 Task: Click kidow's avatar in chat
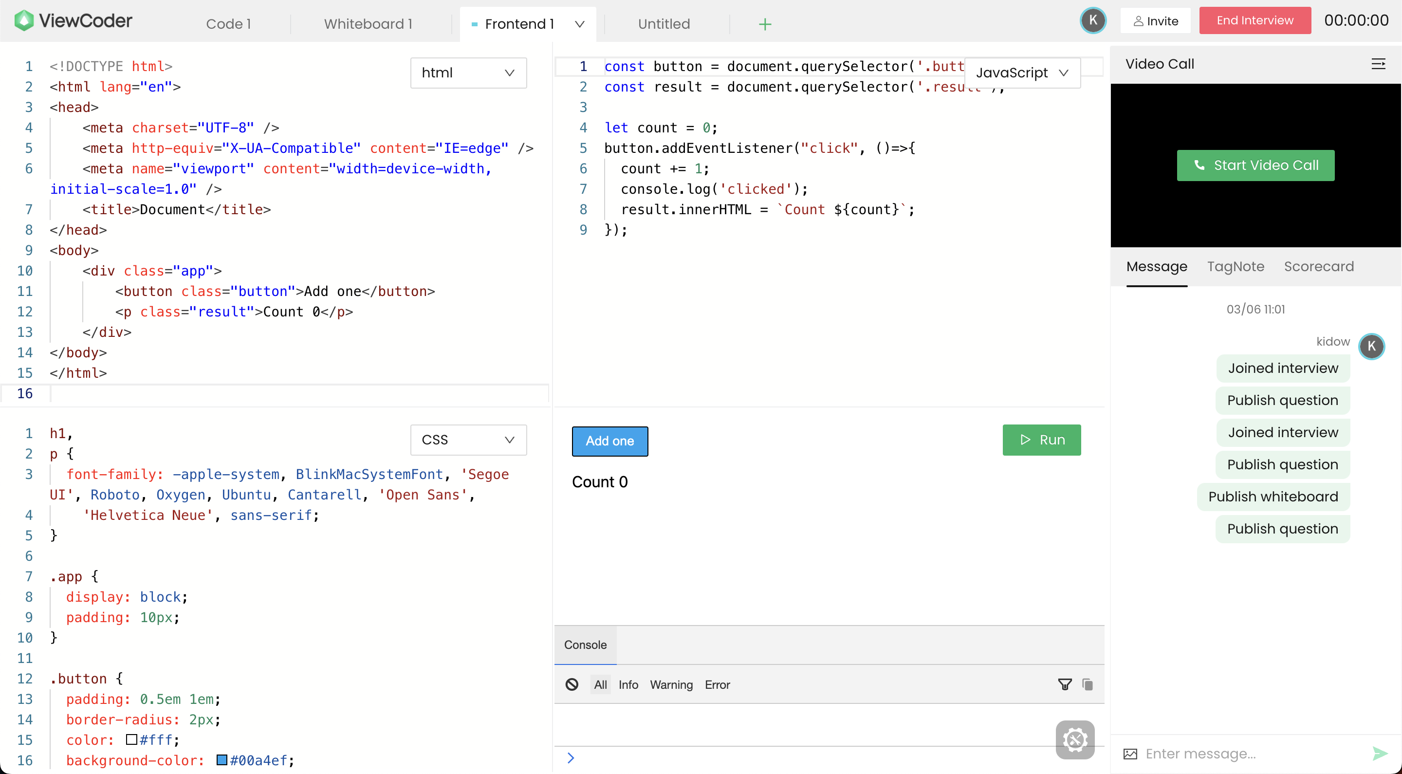tap(1371, 346)
